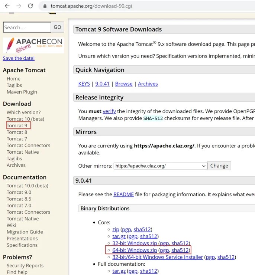Open Tomcat Connectors under Documentation
The width and height of the screenshot is (255, 275).
click(29, 212)
